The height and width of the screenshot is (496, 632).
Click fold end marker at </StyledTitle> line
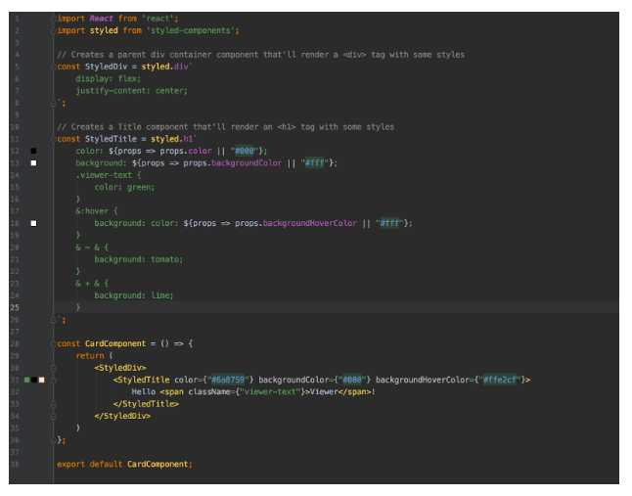tap(53, 404)
